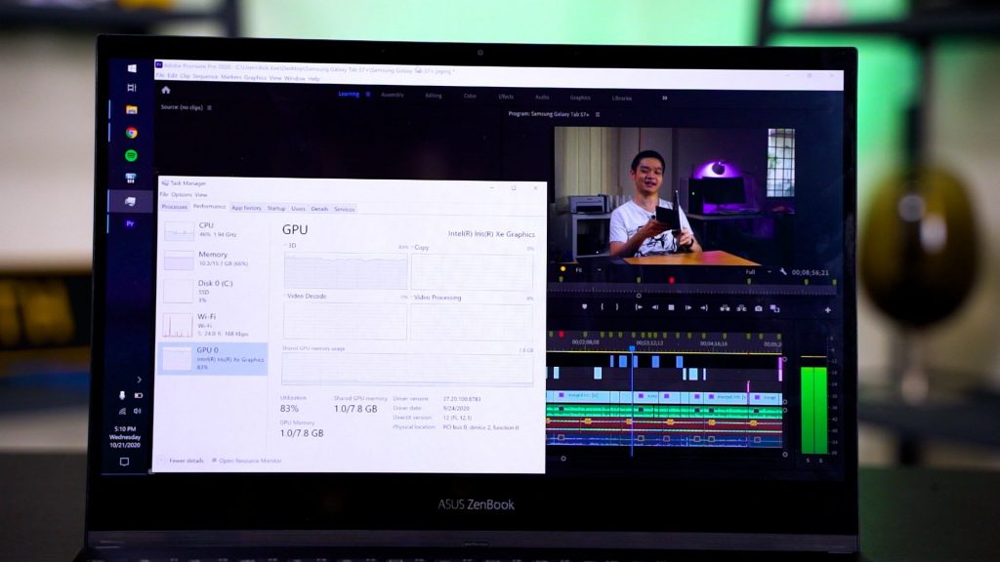Switch to Premiere Pro taskbar icon
The height and width of the screenshot is (562, 1000).
130,223
